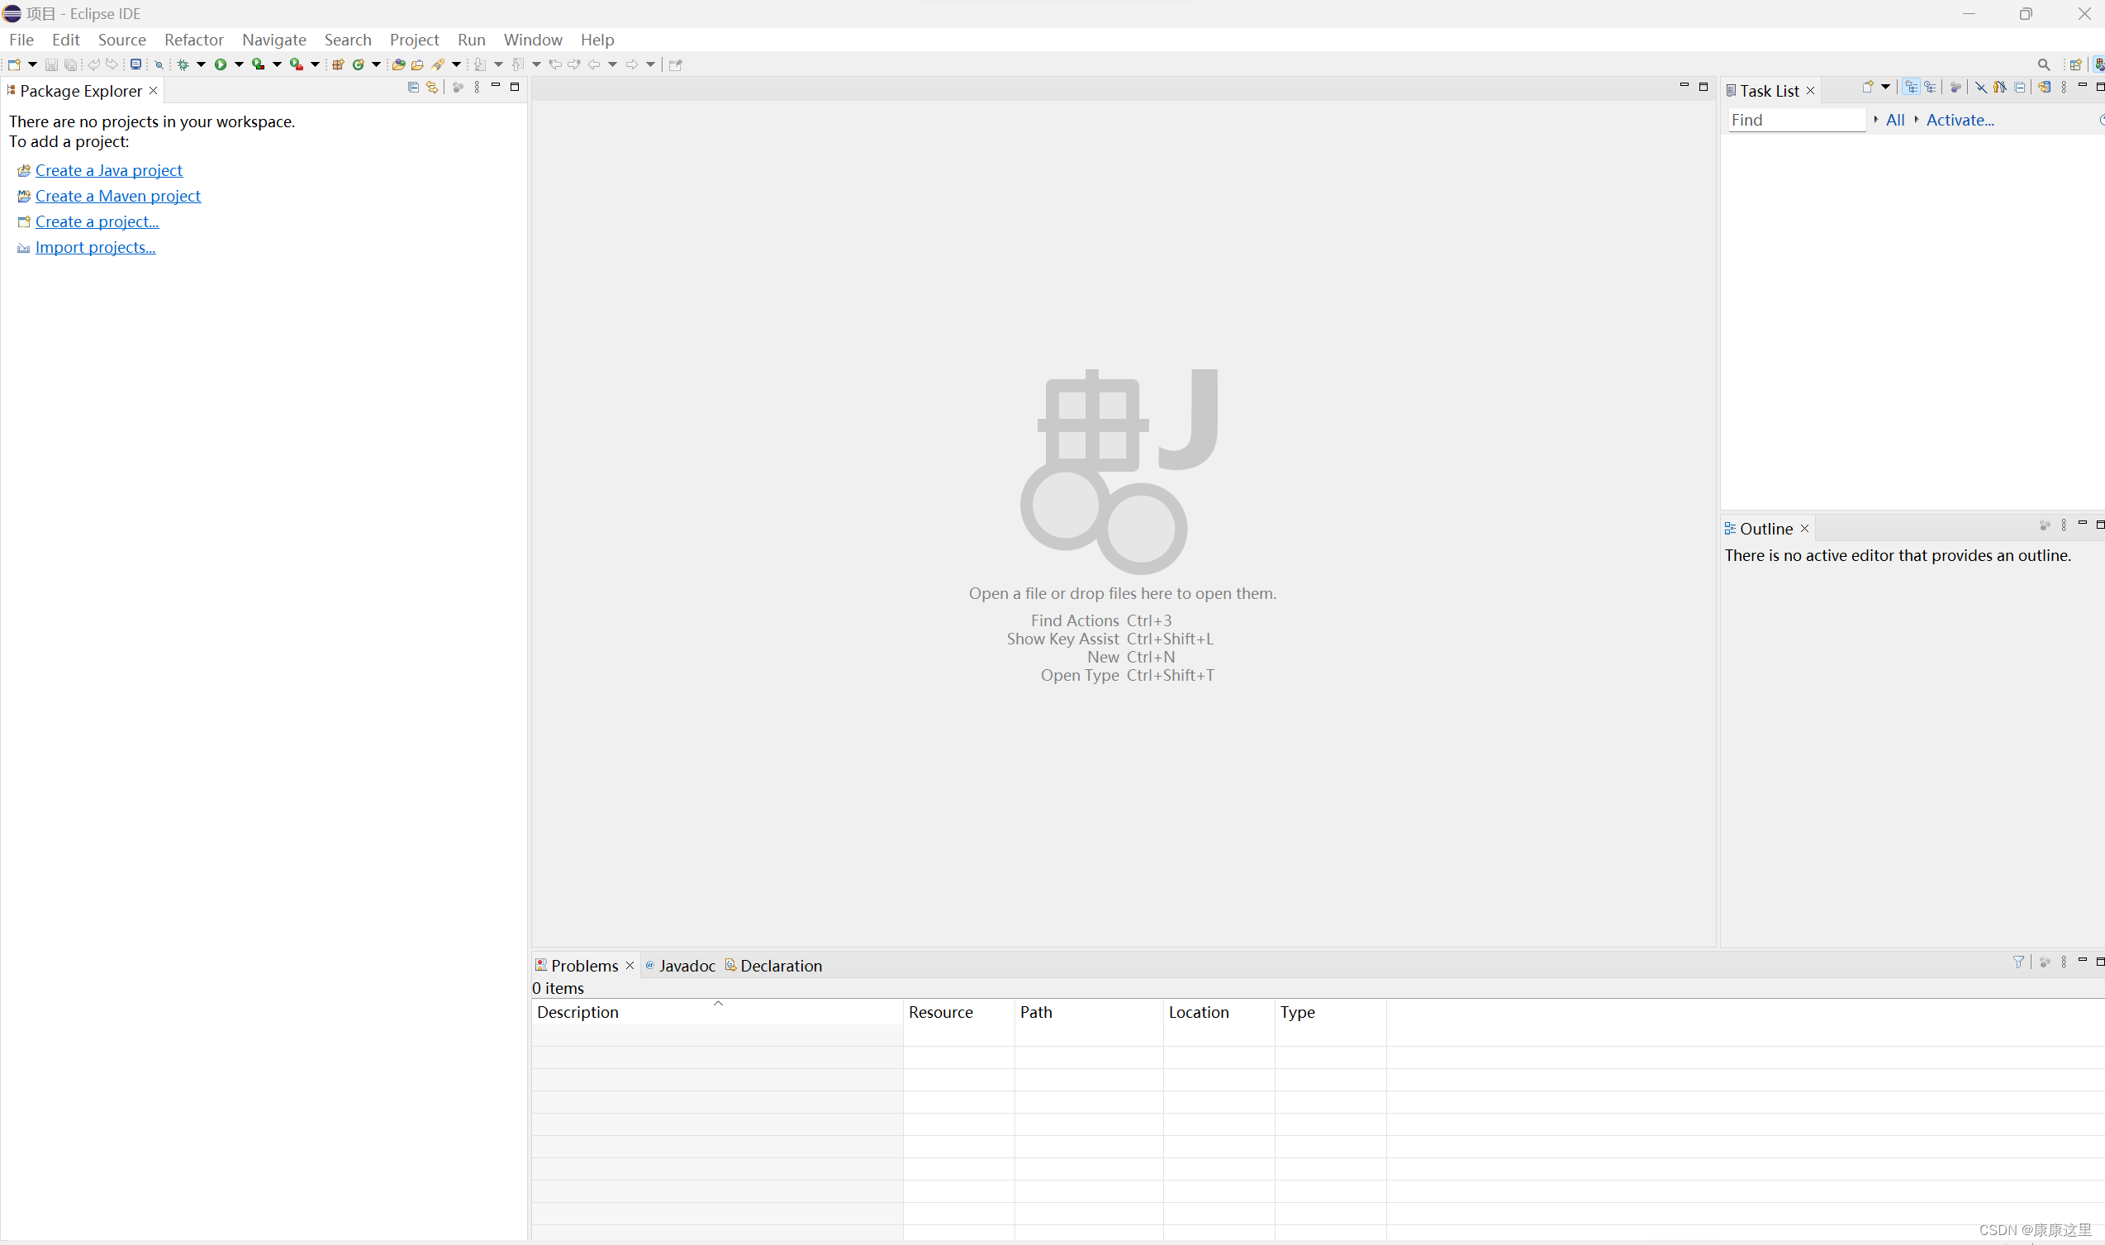The image size is (2105, 1245).
Task: Open the Run button dropdown arrow
Action: 239,64
